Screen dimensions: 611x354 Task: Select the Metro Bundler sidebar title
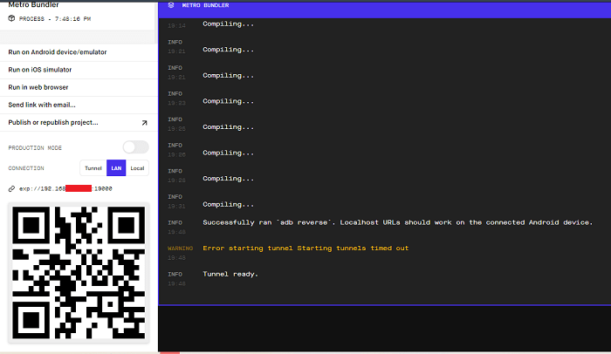33,4
